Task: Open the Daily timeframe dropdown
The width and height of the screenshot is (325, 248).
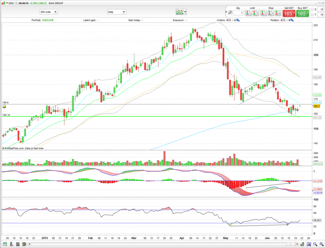Action: (x=117, y=12)
